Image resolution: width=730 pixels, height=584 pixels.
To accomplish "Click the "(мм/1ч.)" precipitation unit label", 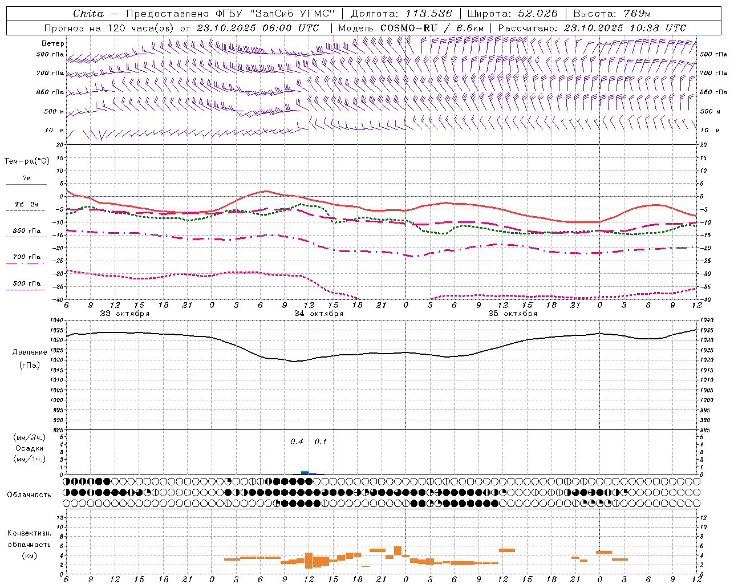I will click(30, 459).
